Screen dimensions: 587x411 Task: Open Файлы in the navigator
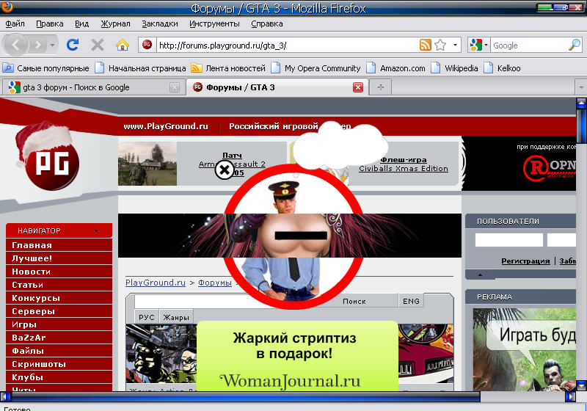tap(59, 351)
